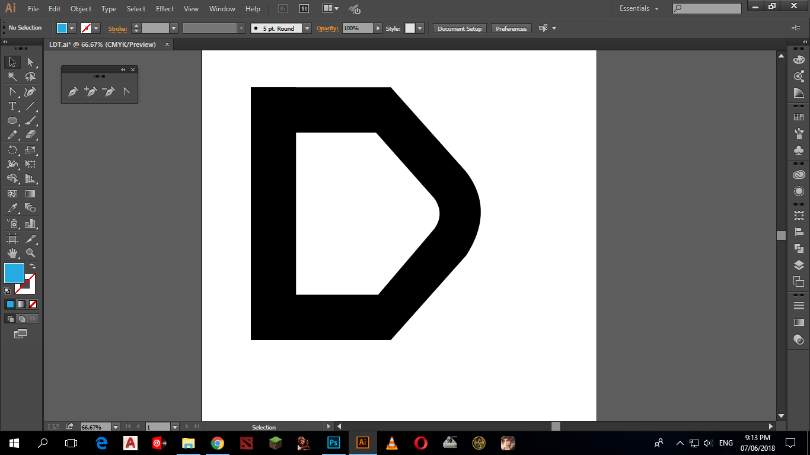
Task: Choose the Symbol Sprayer tool
Action: coord(12,223)
